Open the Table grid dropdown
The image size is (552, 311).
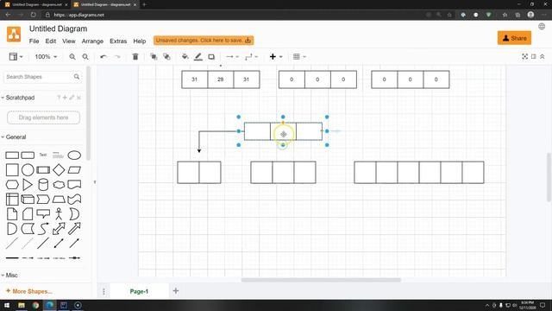pyautogui.click(x=299, y=57)
